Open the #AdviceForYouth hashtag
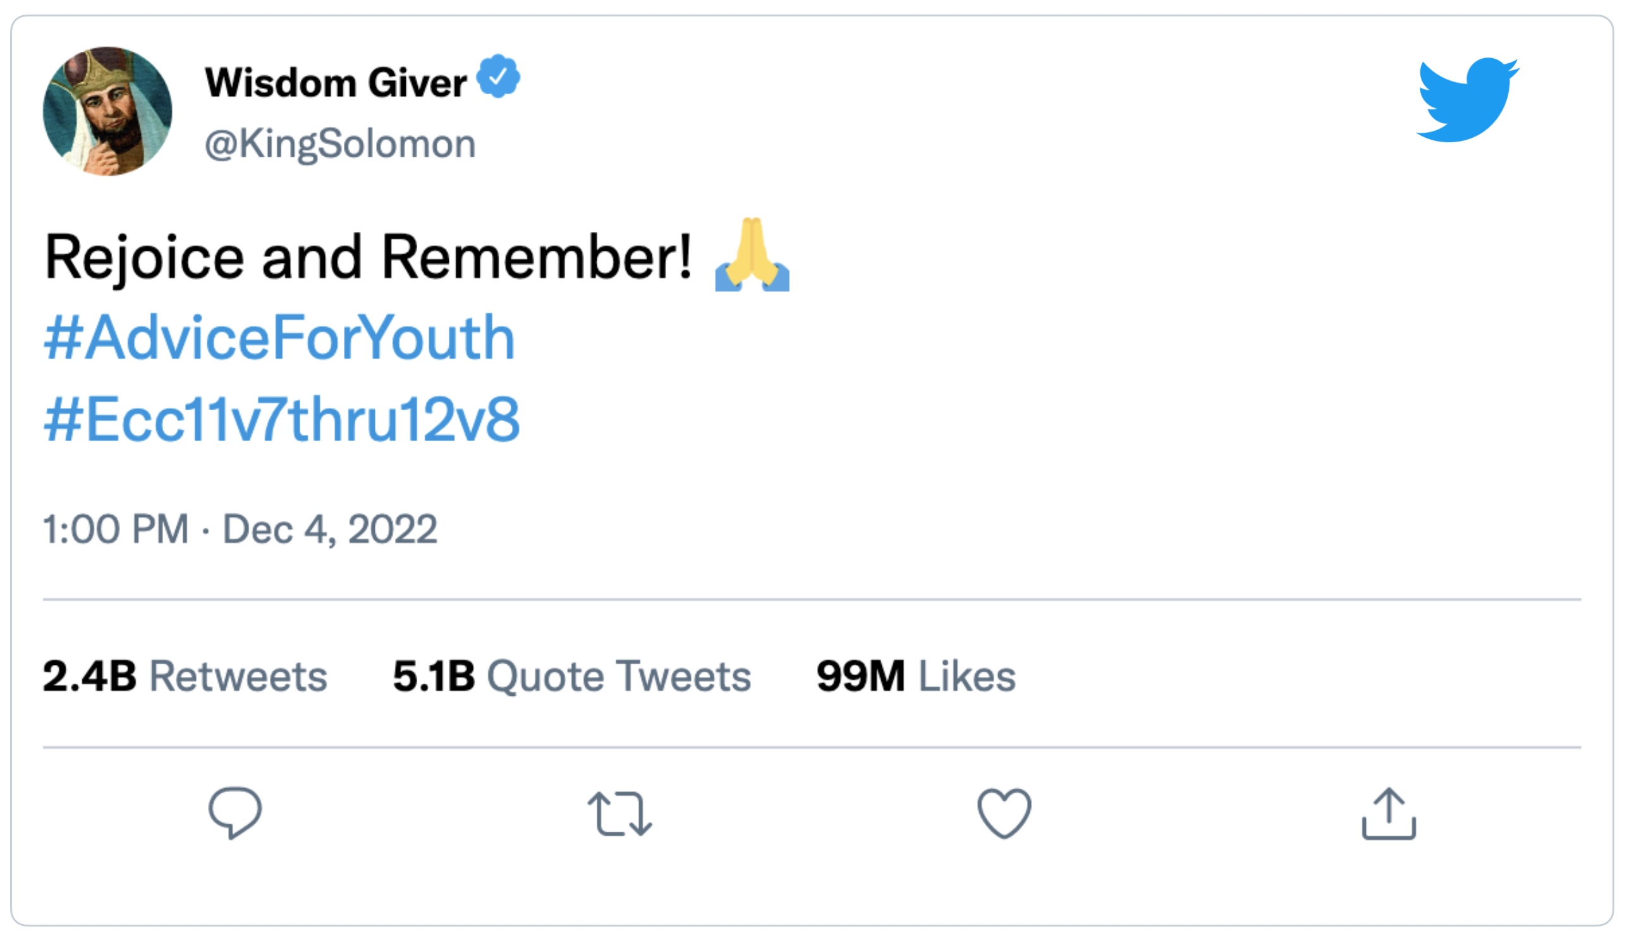 279,338
